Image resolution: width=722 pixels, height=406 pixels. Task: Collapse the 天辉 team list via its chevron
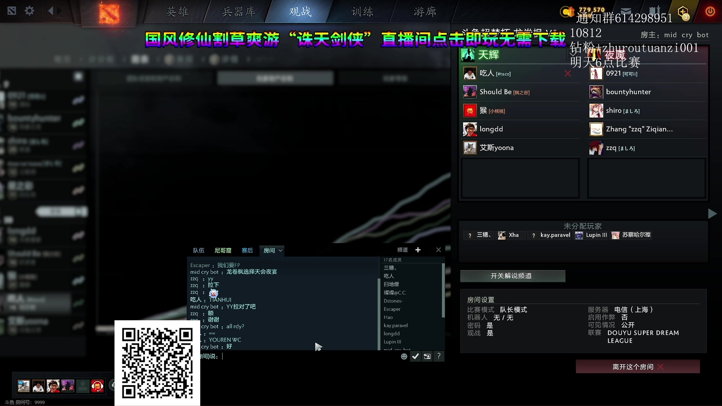click(x=573, y=55)
